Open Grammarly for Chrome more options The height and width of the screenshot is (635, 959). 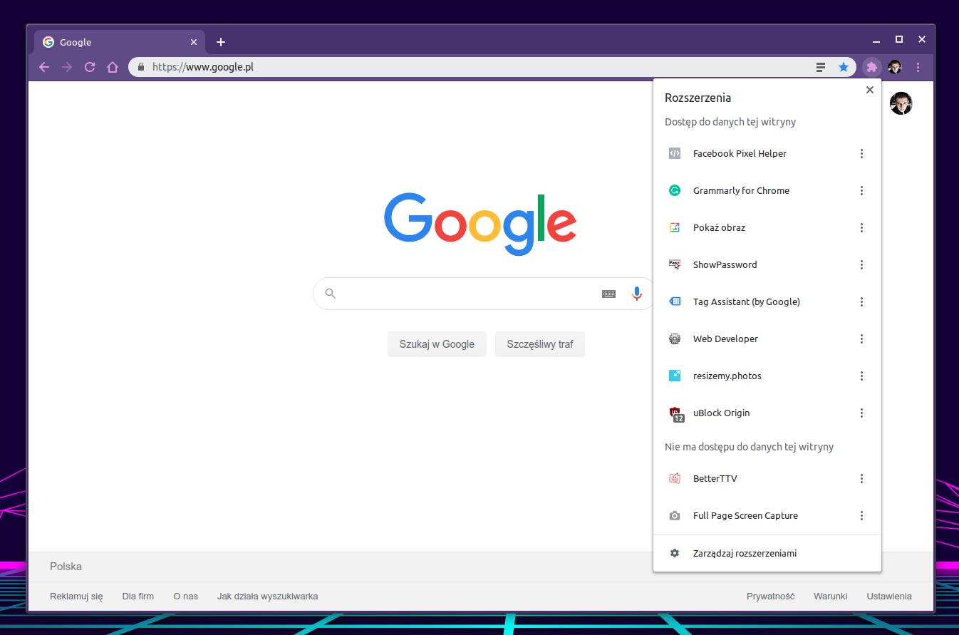coord(861,190)
